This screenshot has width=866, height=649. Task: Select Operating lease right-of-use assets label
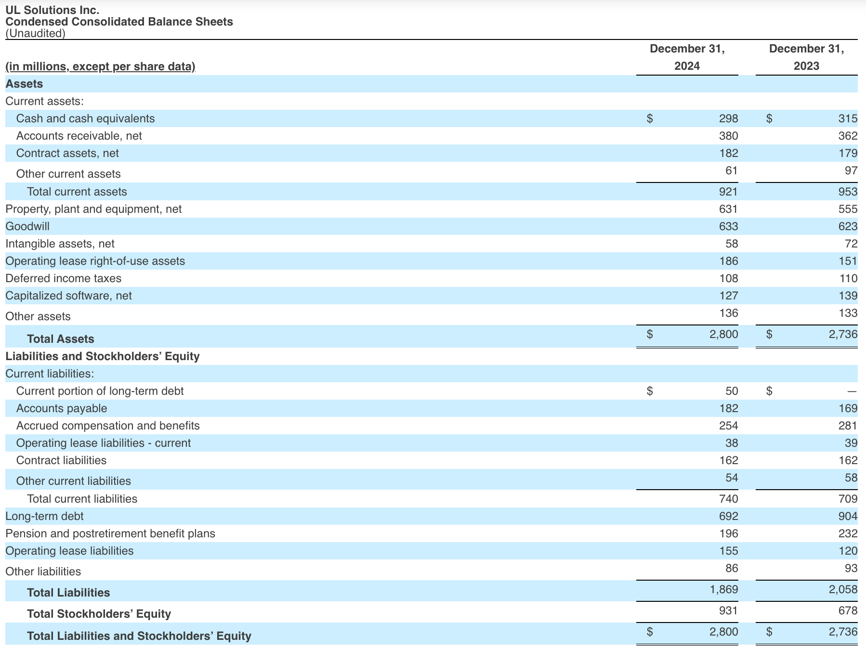click(95, 261)
